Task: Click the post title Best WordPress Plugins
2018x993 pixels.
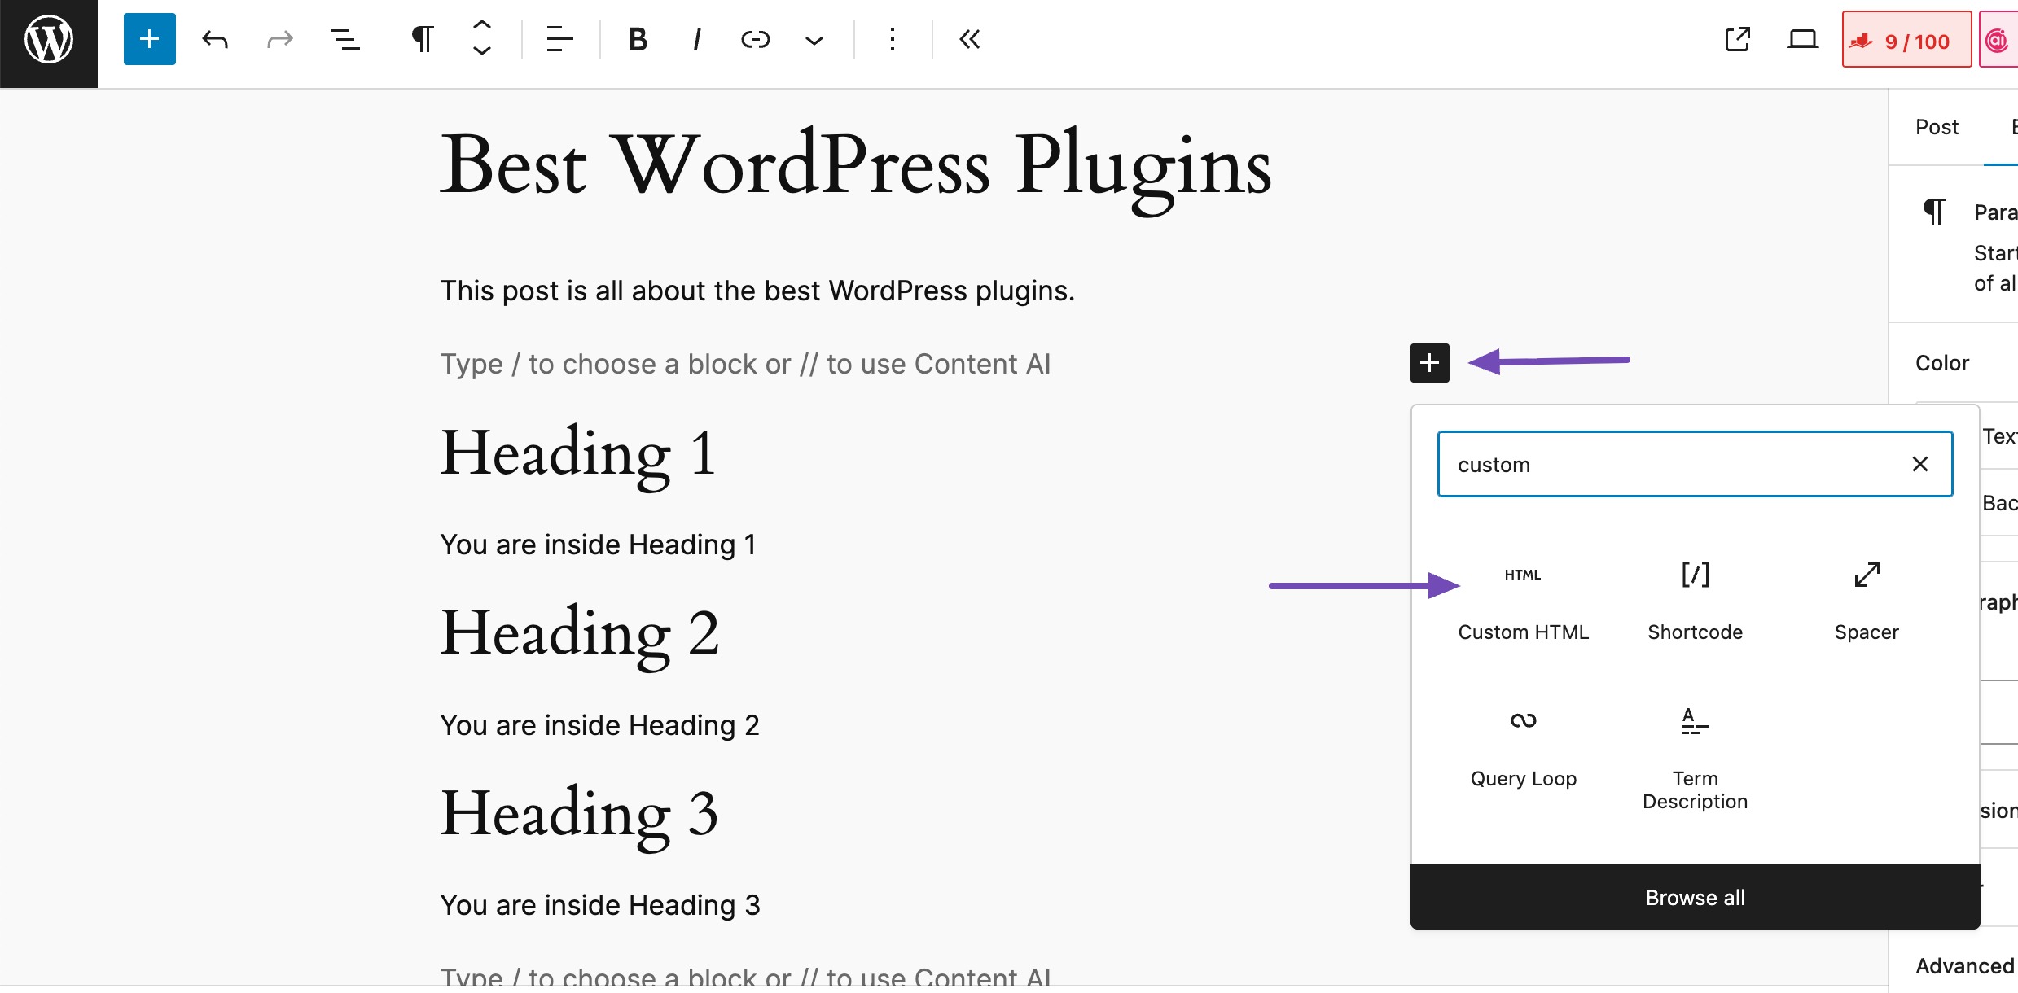Action: 855,165
